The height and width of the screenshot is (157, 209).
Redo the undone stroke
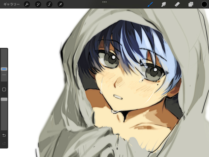pyautogui.click(x=4, y=143)
